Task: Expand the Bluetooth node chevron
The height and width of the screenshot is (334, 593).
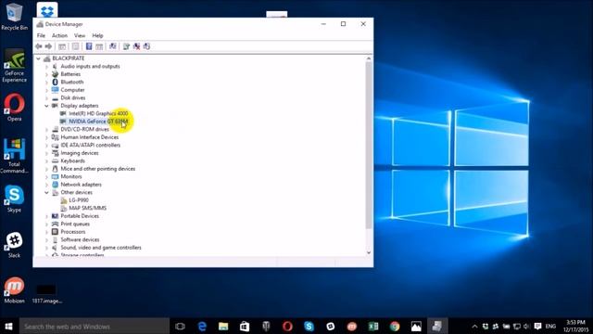Action: (46, 83)
